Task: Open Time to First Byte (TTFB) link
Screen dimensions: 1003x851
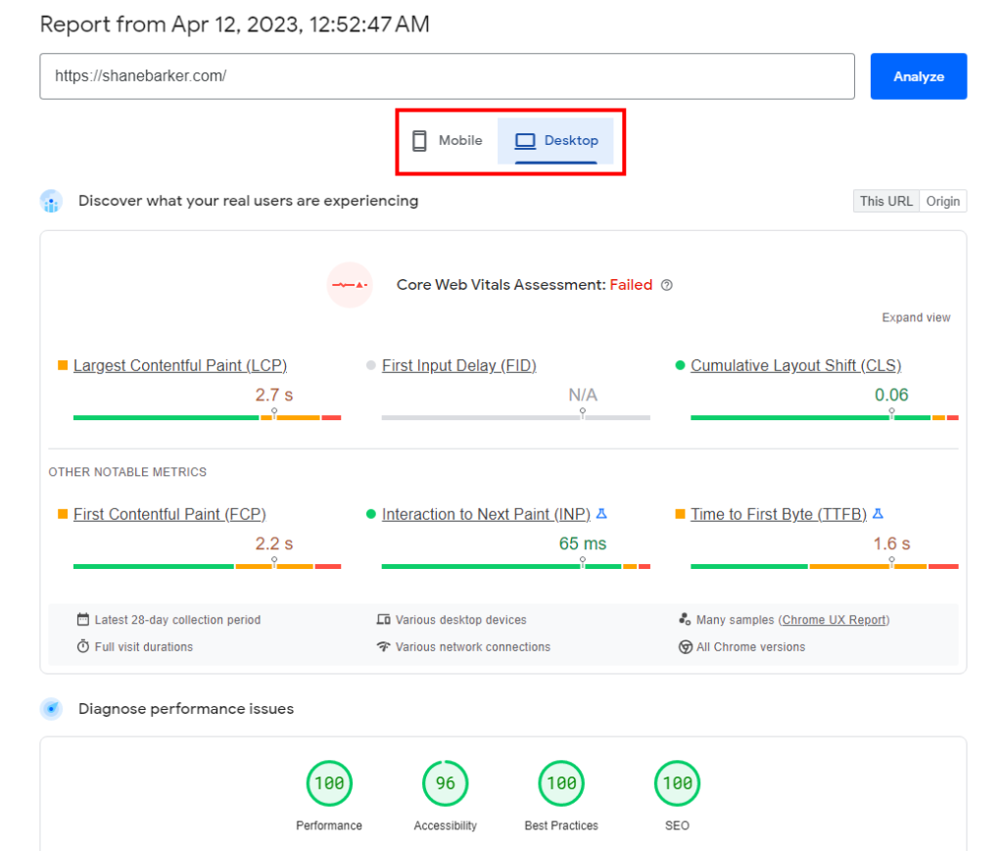Action: (x=779, y=515)
